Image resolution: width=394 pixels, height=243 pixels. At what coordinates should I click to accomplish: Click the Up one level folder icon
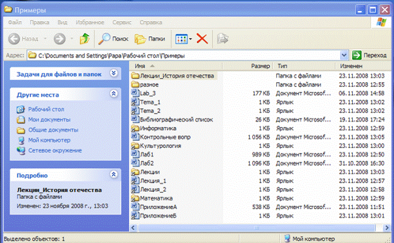(x=85, y=39)
